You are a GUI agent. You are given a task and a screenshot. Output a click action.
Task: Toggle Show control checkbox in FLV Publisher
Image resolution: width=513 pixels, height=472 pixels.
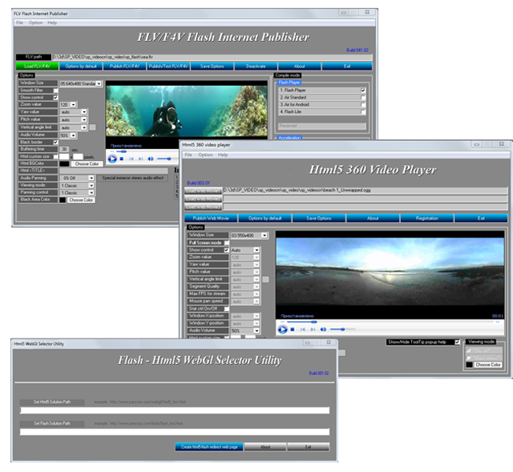click(x=55, y=98)
